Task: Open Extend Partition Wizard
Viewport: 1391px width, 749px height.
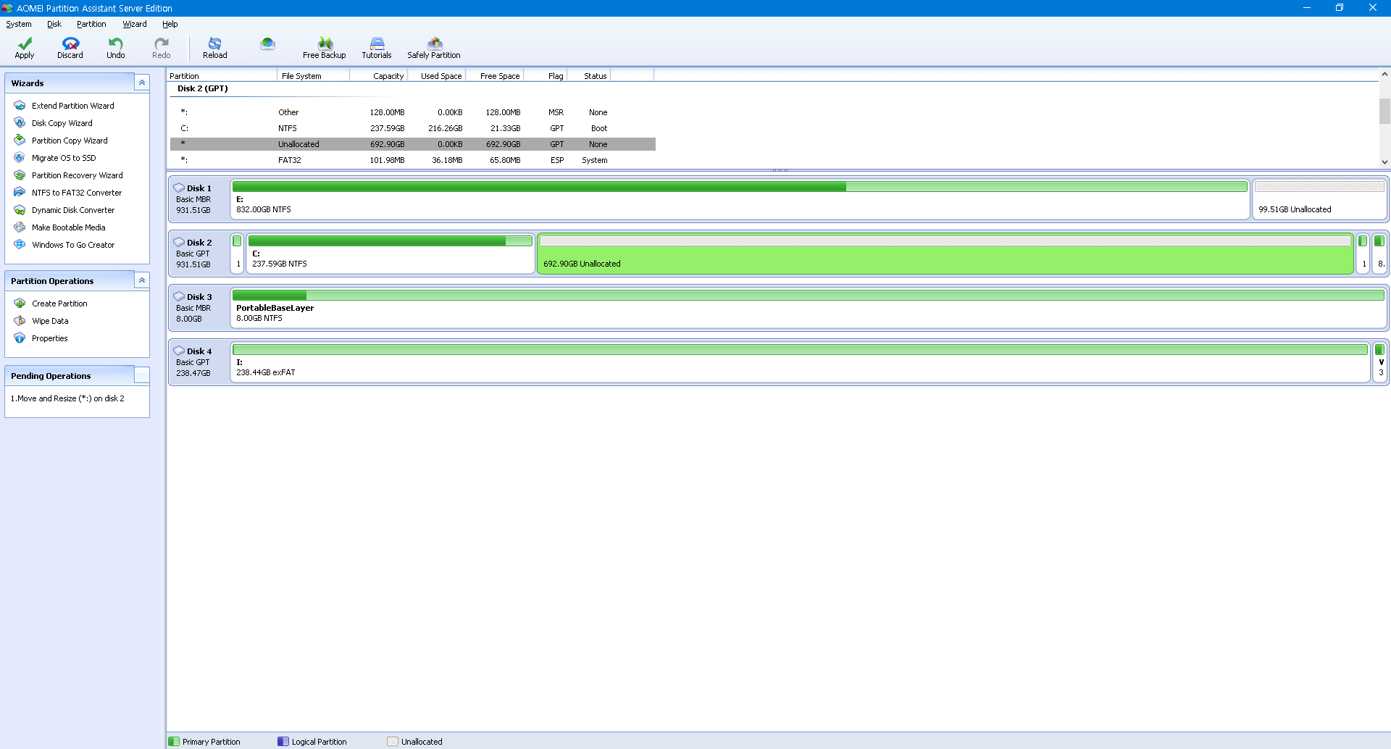Action: [x=72, y=106]
